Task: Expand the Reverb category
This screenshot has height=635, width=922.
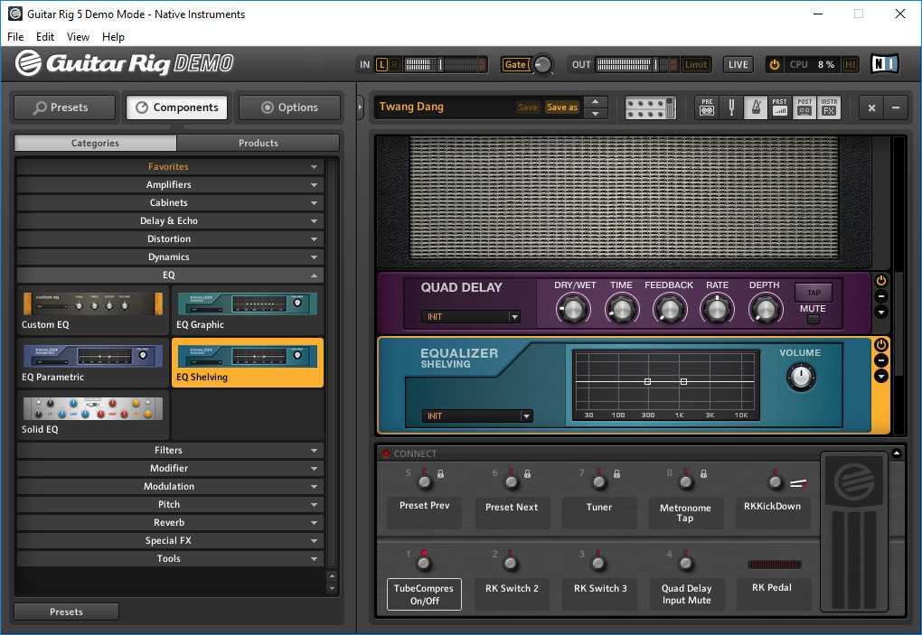Action: click(169, 522)
